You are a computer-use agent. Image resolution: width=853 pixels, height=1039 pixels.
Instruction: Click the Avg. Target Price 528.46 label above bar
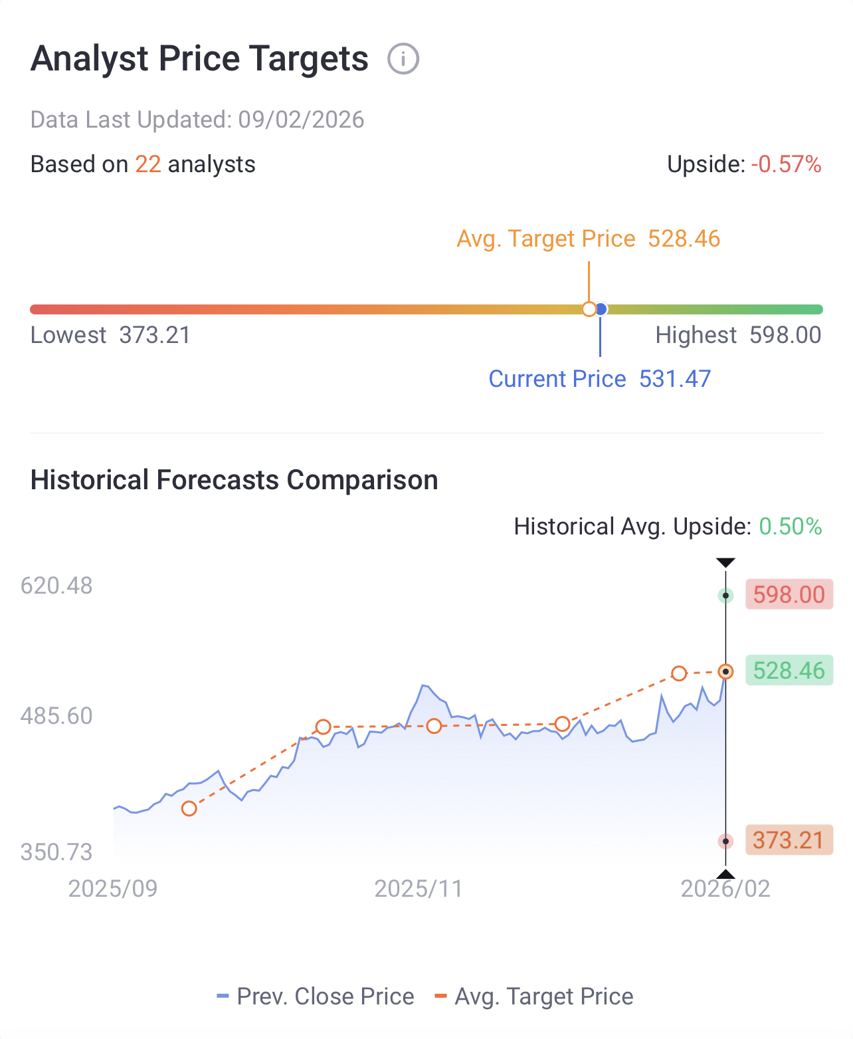[588, 239]
